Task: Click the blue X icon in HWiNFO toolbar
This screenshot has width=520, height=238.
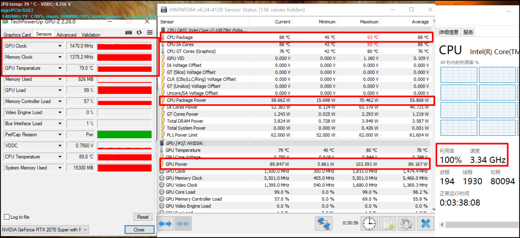Action: (x=426, y=224)
